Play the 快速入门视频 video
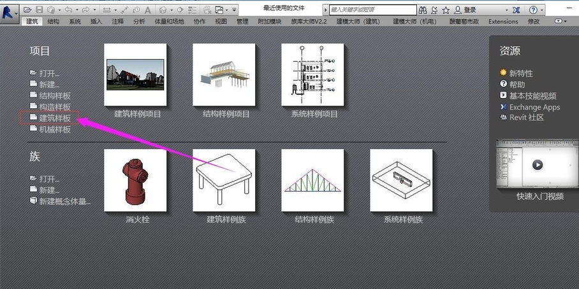579x289 pixels. click(x=538, y=164)
